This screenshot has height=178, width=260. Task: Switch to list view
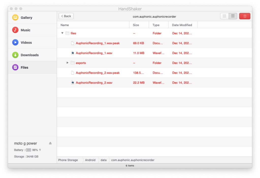click(233, 16)
